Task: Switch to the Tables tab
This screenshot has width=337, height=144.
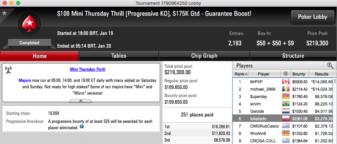Action: pyautogui.click(x=119, y=56)
